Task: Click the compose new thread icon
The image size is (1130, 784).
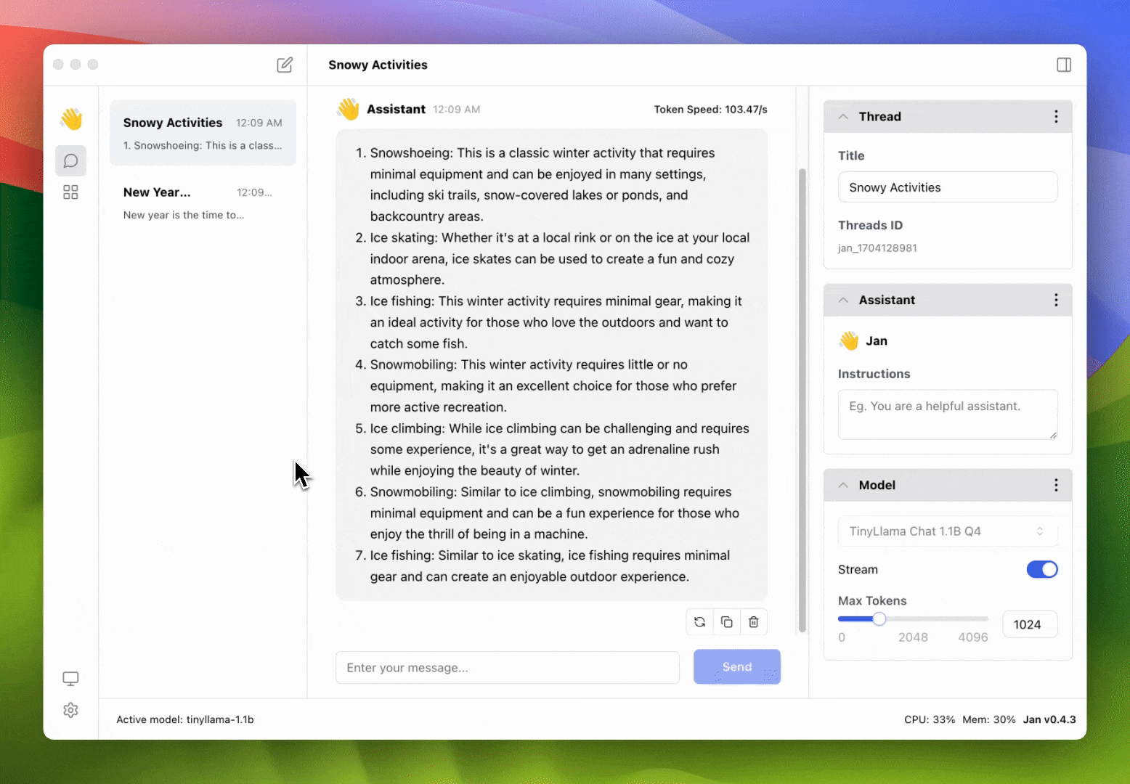Action: click(285, 65)
